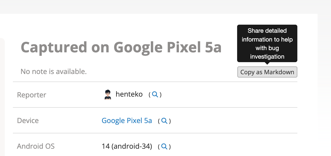Image resolution: width=331 pixels, height=156 pixels.
Task: Click the Reporter row label
Action: tap(32, 95)
